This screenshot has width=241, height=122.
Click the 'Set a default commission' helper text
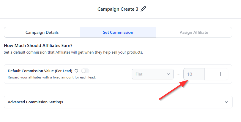73,52
